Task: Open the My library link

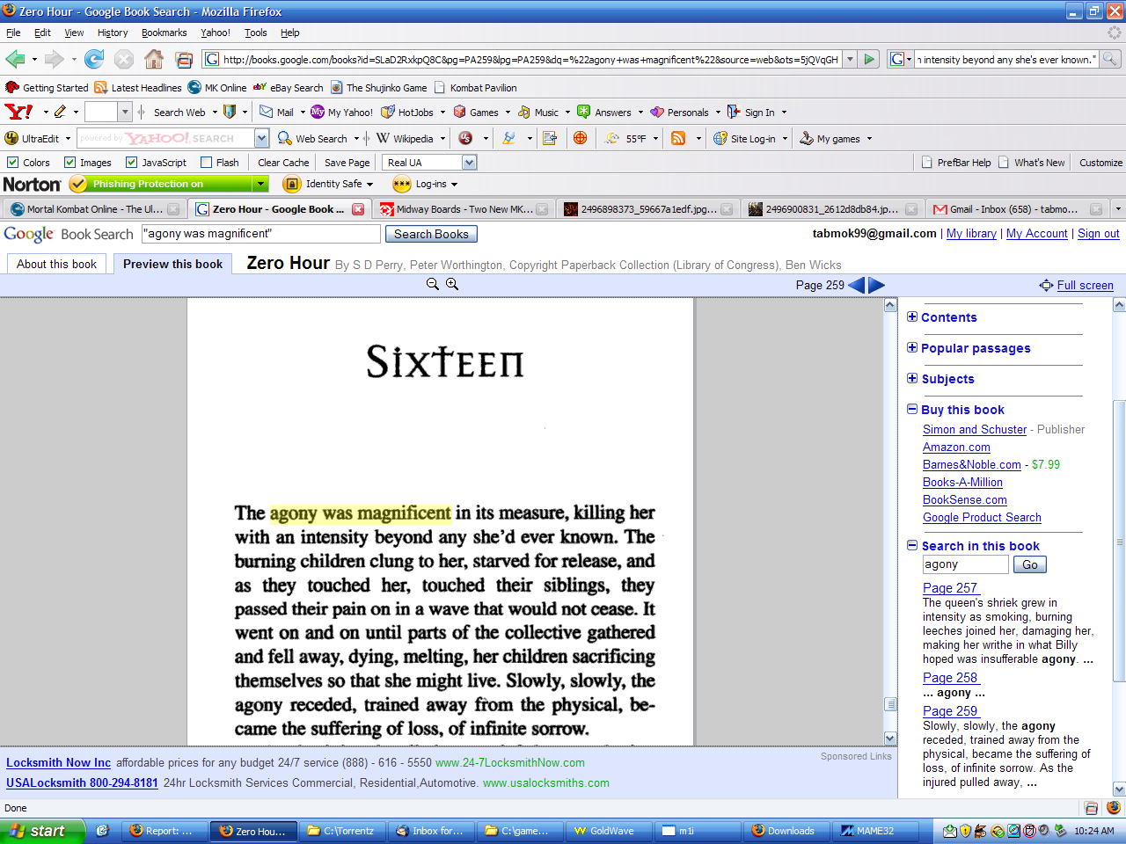Action: pyautogui.click(x=971, y=234)
